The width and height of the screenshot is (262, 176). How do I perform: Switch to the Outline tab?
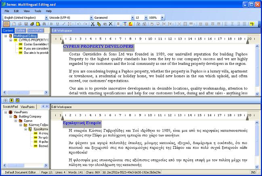pos(21,30)
